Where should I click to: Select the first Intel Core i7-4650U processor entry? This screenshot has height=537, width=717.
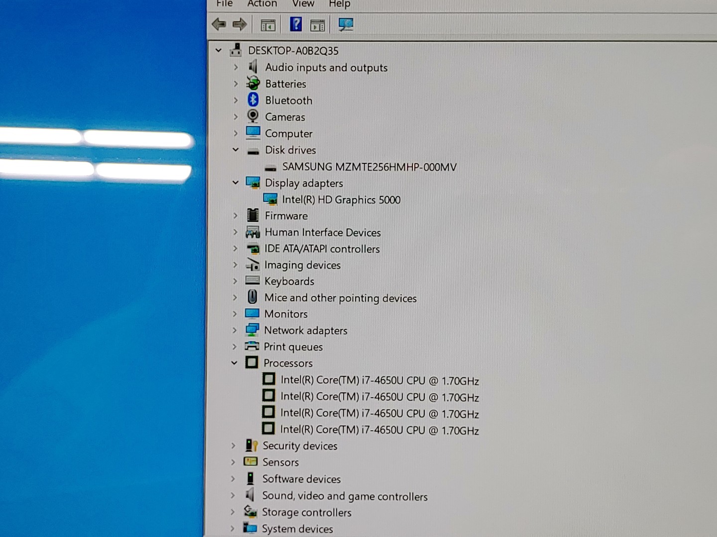379,380
